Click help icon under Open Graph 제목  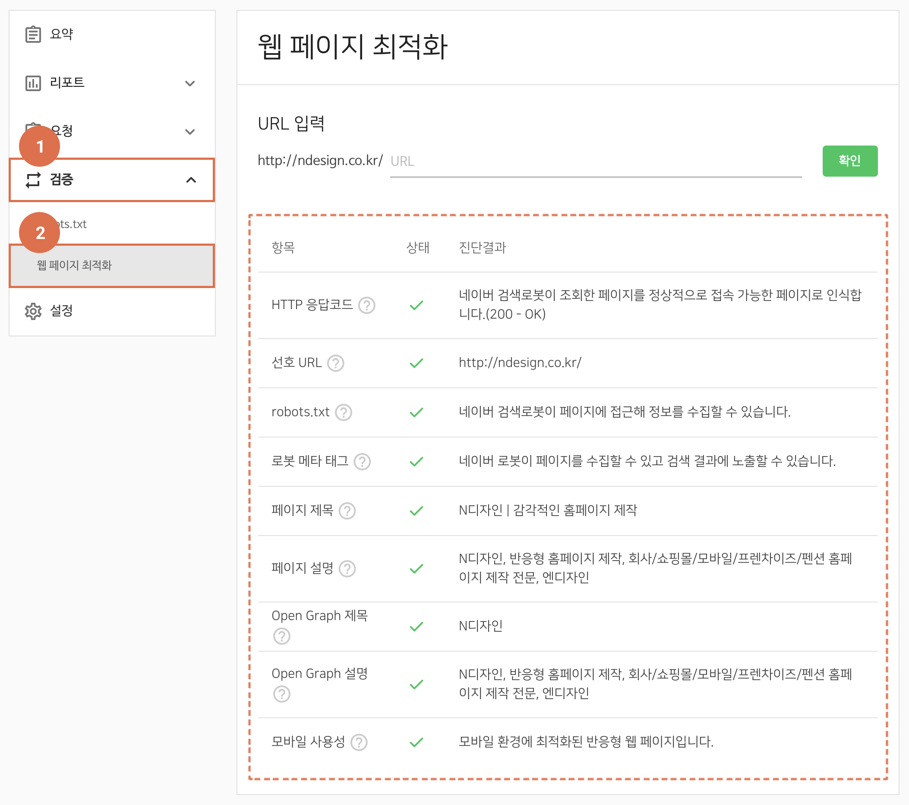coord(281,636)
